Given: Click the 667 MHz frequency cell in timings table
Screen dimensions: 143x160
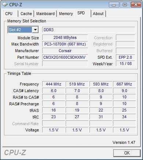Looking at the screenshot, I should pos(124,84).
